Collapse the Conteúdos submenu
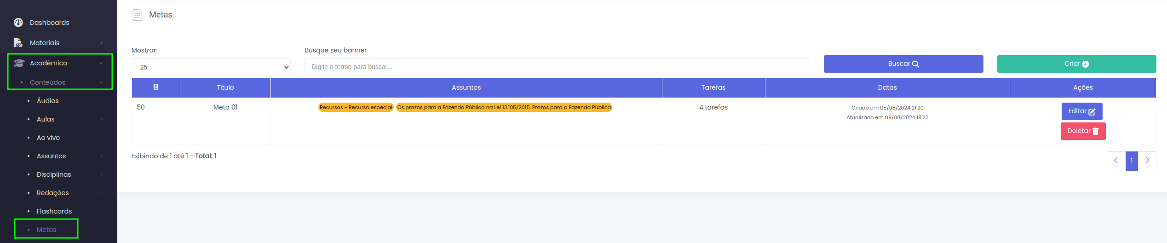Image resolution: width=1167 pixels, height=243 pixels. [x=101, y=83]
